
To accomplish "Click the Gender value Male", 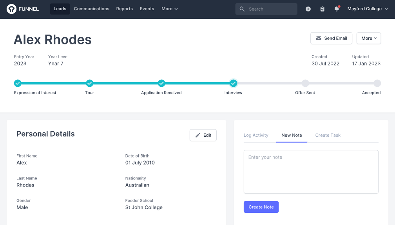I will click(22, 208).
